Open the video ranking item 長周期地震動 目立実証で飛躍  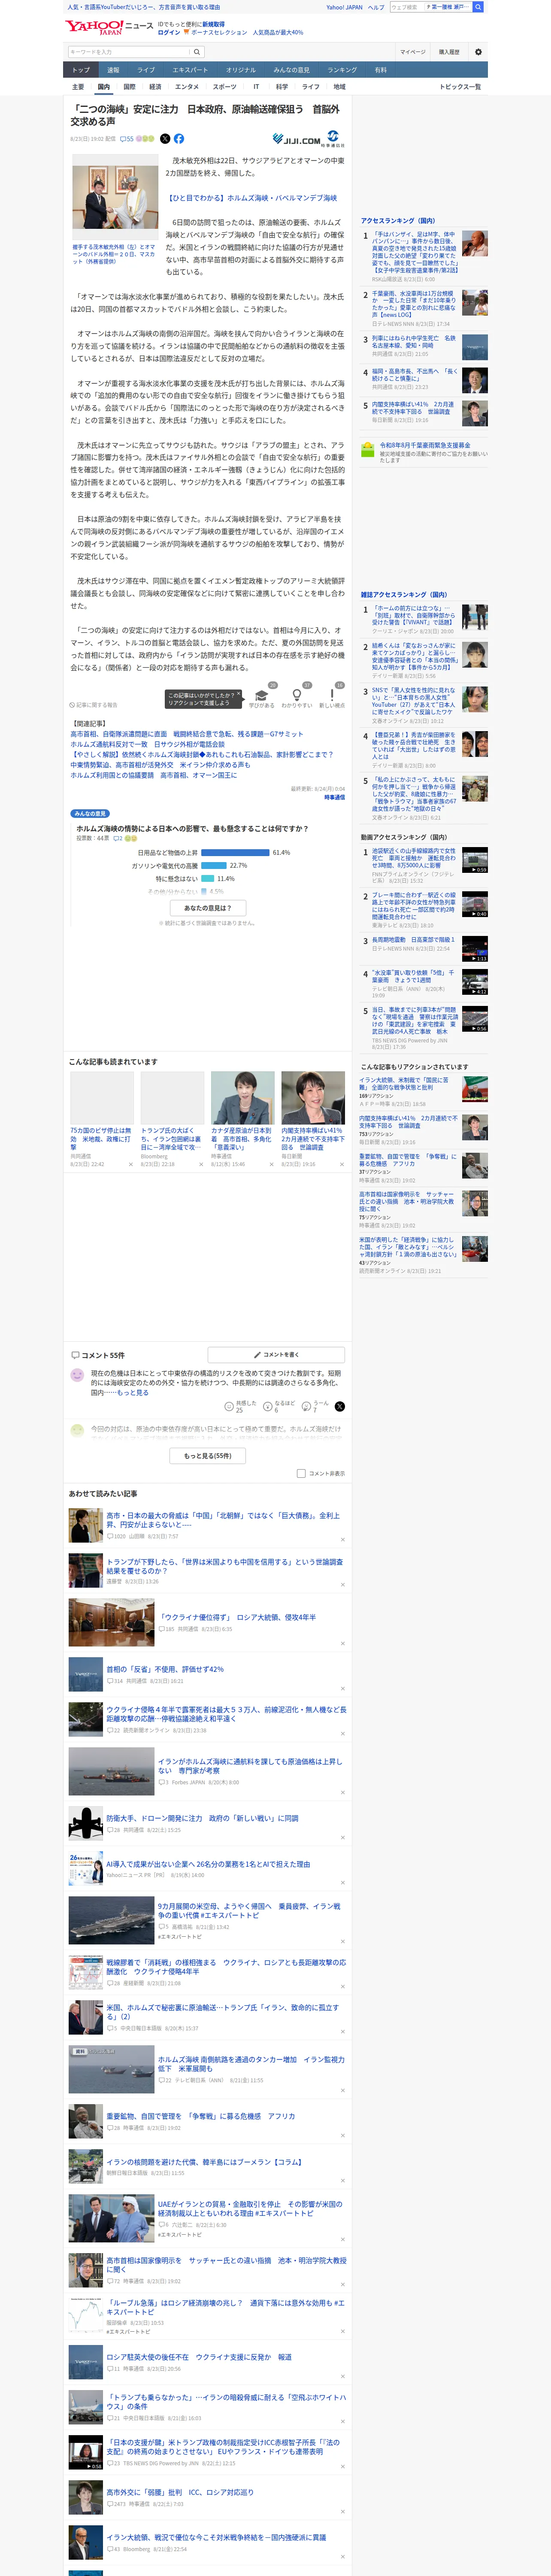(413, 940)
